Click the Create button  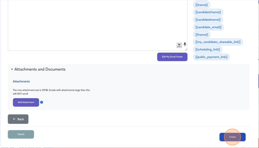tap(232, 137)
